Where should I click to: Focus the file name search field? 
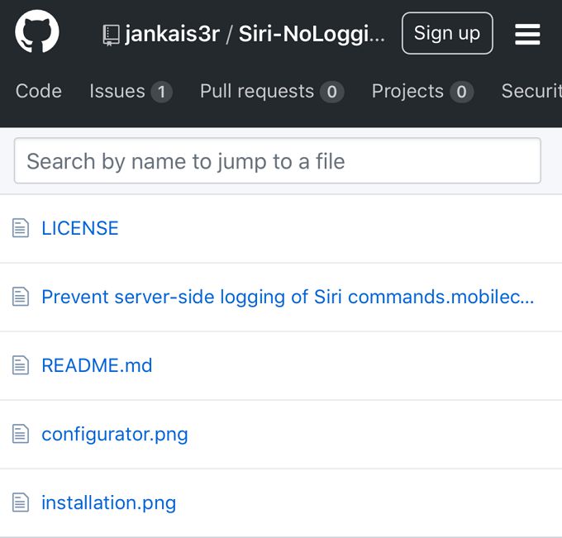click(277, 160)
